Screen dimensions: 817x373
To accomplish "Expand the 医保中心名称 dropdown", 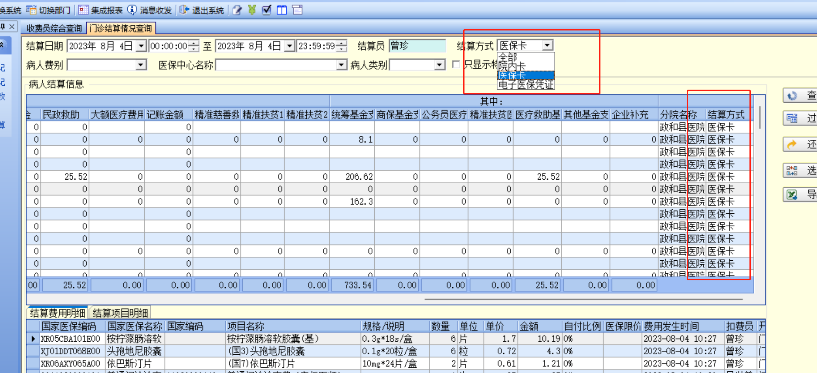I will pyautogui.click(x=342, y=65).
